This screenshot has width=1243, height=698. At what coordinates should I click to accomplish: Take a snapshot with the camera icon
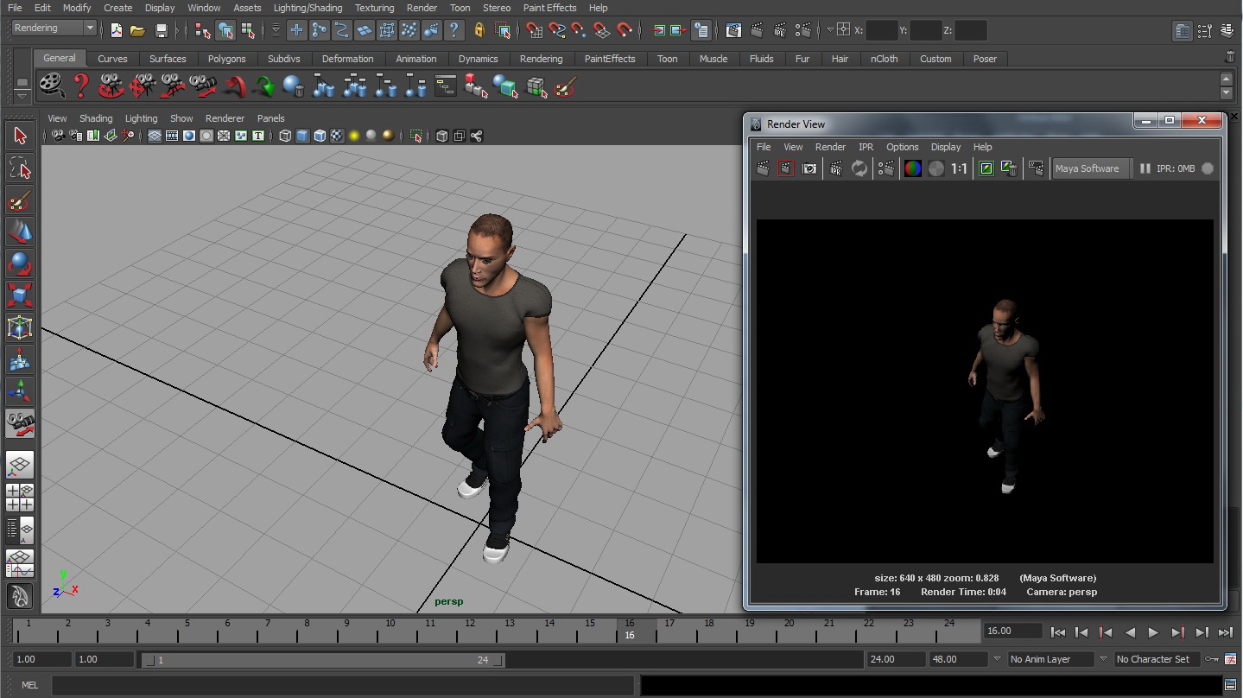[x=809, y=168]
